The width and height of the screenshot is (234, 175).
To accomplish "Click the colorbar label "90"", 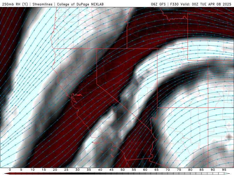I will click(213, 170).
